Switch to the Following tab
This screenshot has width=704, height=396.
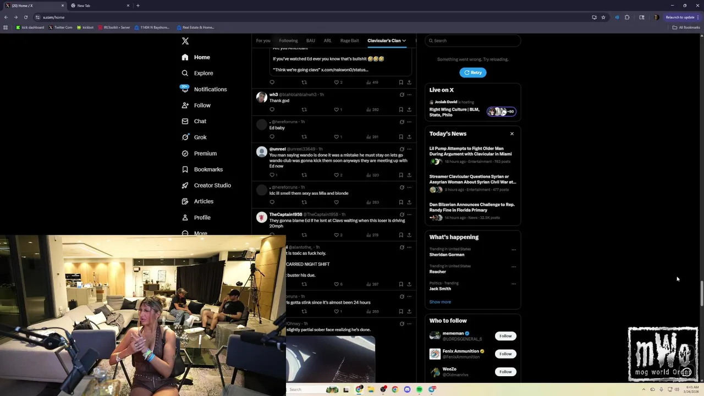[x=288, y=41]
